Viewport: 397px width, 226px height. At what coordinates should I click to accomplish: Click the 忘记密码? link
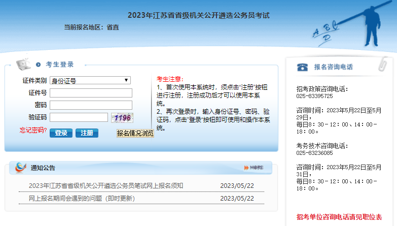coord(33,131)
